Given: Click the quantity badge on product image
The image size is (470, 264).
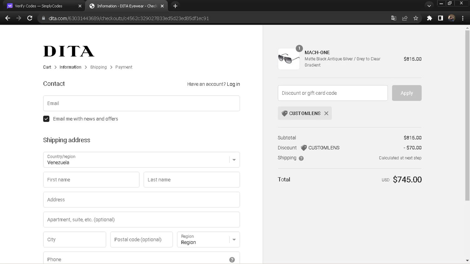Looking at the screenshot, I should point(299,48).
